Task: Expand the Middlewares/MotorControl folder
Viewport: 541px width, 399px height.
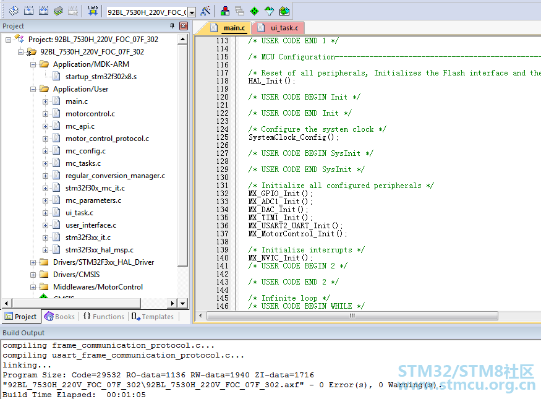Action: [x=33, y=288]
